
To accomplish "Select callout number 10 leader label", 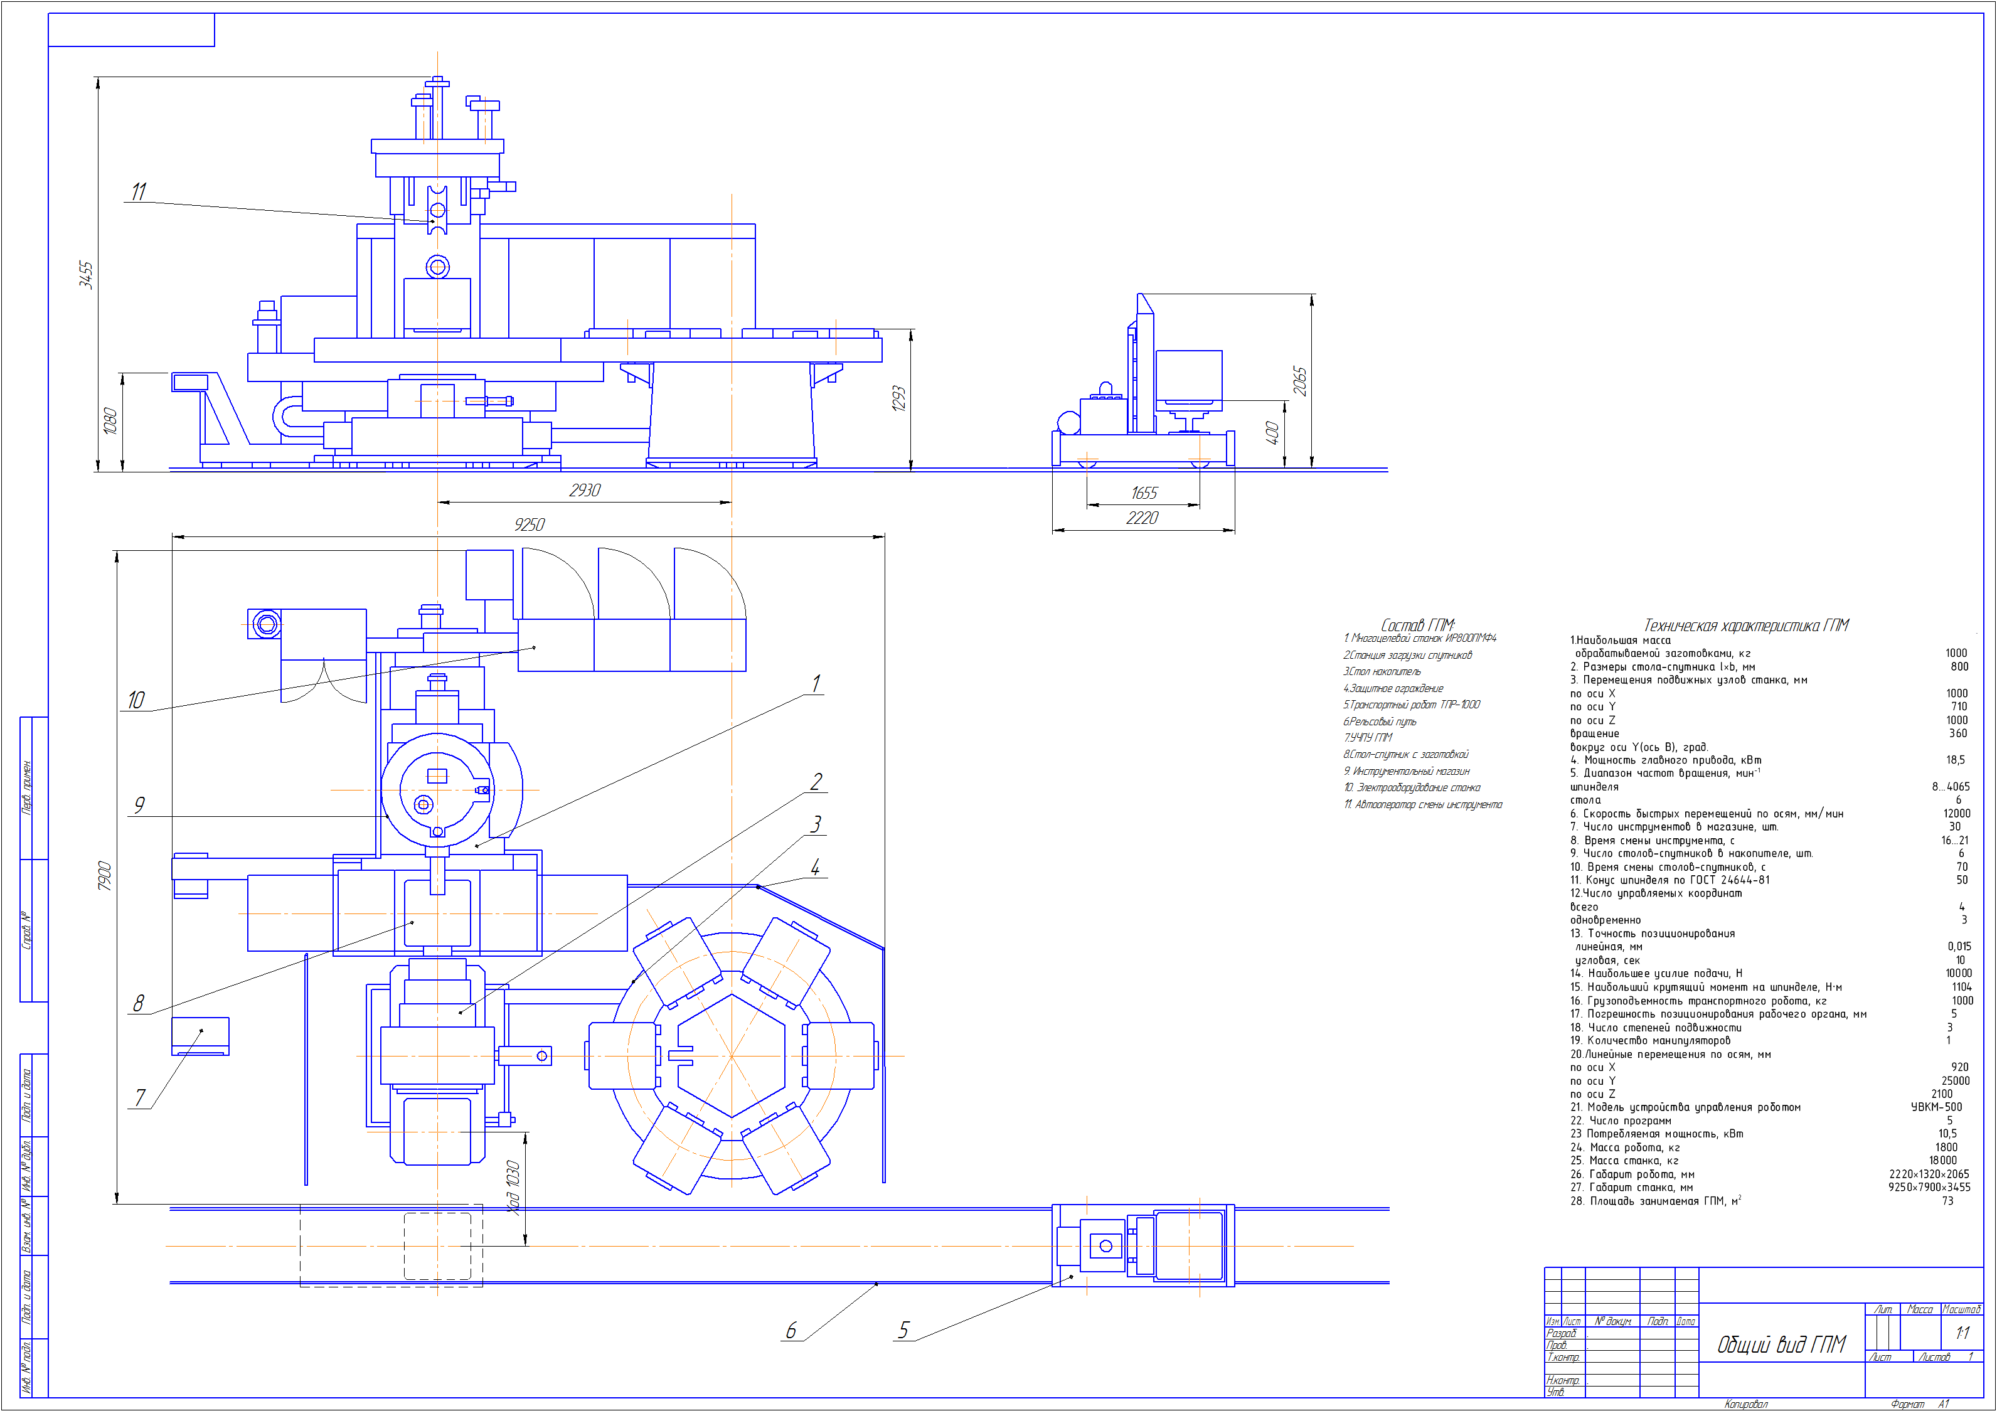I will (x=136, y=700).
